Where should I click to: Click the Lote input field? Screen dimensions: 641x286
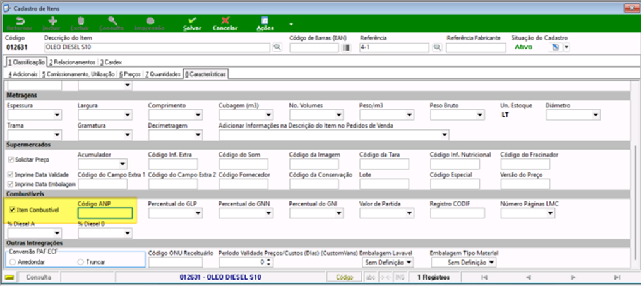pyautogui.click(x=384, y=184)
